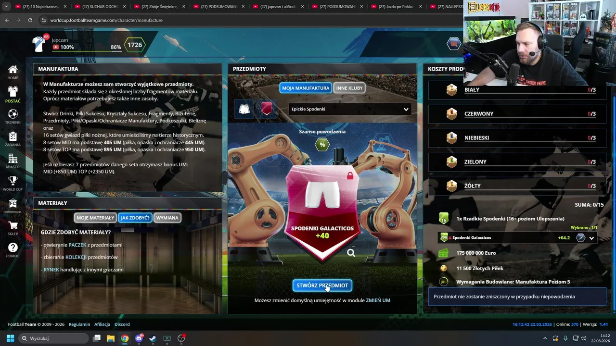
Task: Open the Discord footer link
Action: click(x=122, y=324)
